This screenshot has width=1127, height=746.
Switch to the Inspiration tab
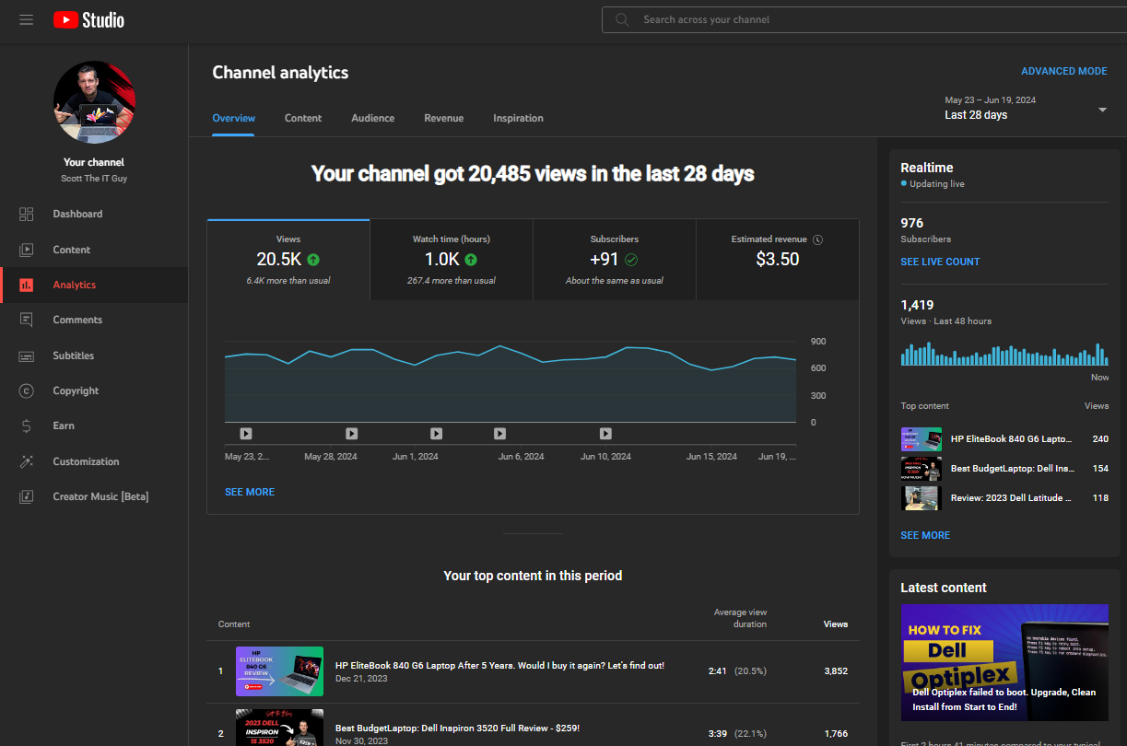[x=518, y=118]
